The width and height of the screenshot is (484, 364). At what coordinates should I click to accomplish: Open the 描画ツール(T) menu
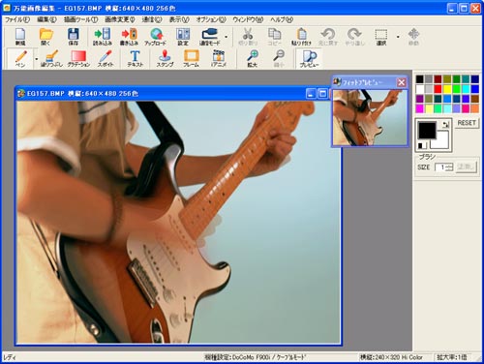80,19
